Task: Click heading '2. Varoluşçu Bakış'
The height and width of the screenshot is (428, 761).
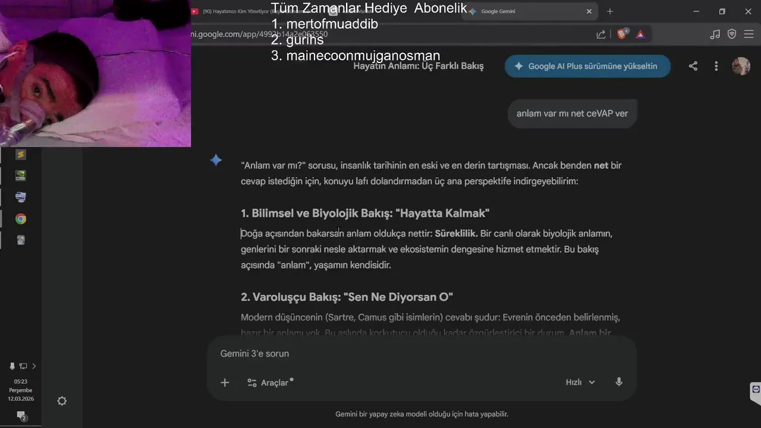Action: (x=347, y=297)
